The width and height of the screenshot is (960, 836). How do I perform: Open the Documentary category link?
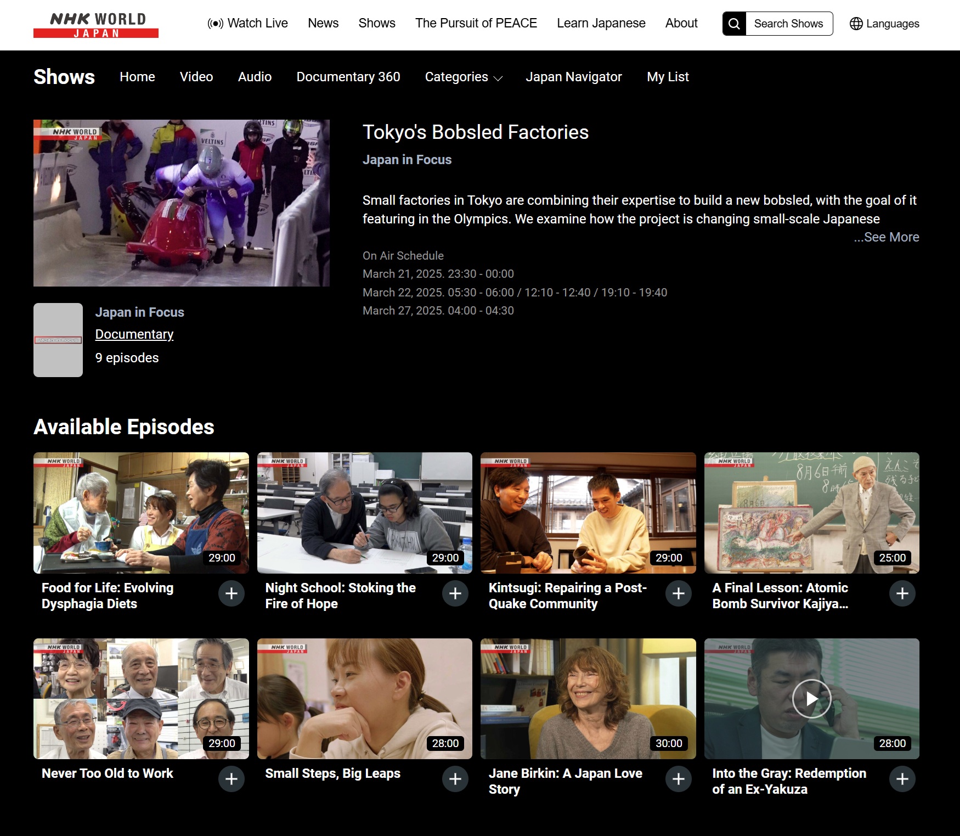134,334
